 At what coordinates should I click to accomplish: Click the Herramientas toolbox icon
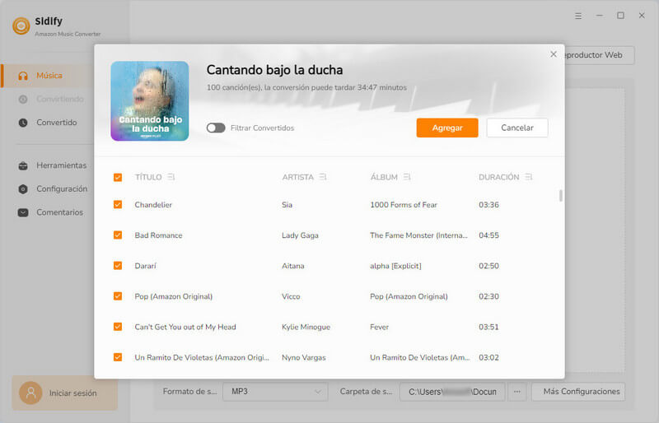[23, 165]
